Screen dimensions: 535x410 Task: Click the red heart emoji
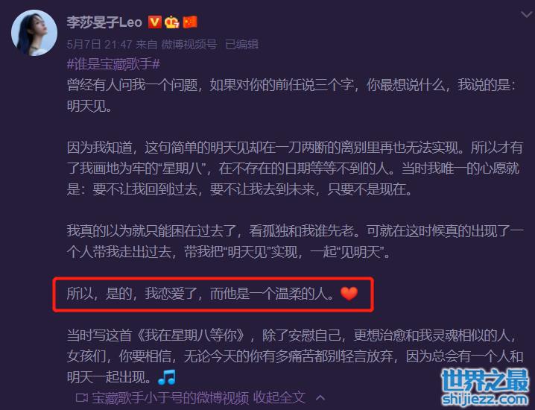pyautogui.click(x=349, y=294)
